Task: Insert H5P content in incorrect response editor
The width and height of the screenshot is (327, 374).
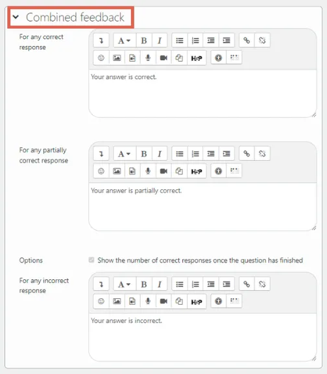Action: point(197,301)
